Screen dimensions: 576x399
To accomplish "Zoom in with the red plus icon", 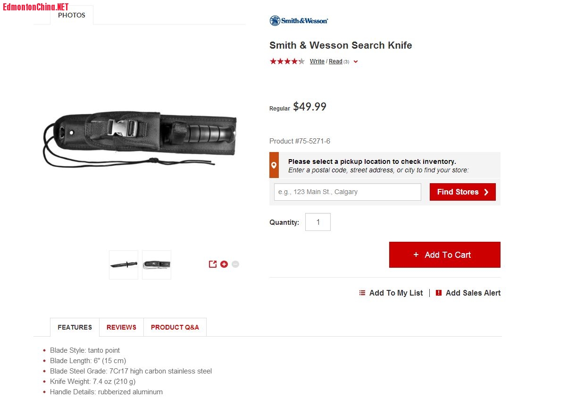I will (x=224, y=264).
